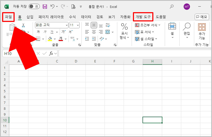212x137 pixels.
Task: Open the Search magnifier in title bar
Action: point(172,6)
